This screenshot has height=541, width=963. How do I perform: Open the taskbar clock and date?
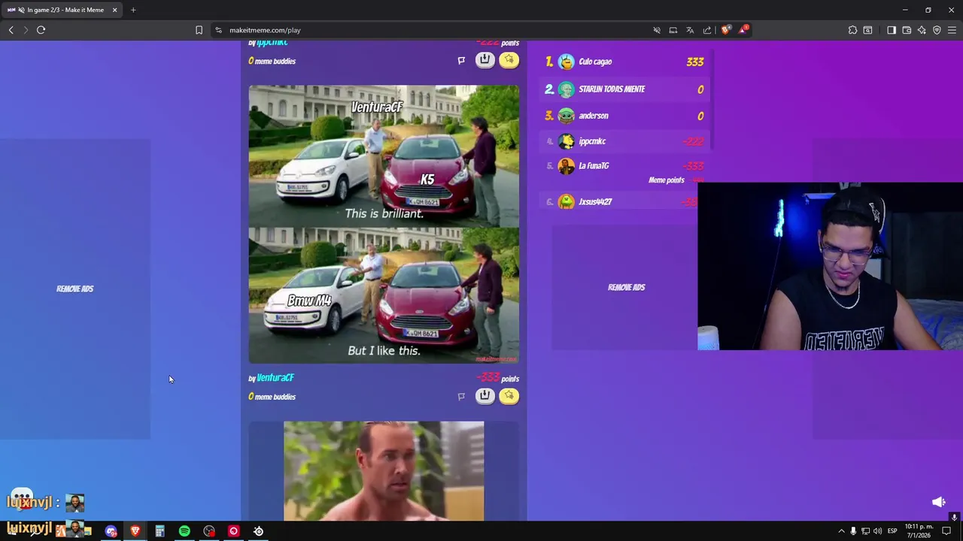(x=918, y=531)
